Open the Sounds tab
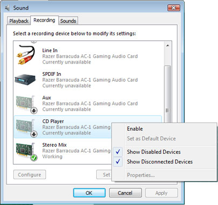218x205 pixels. (68, 21)
